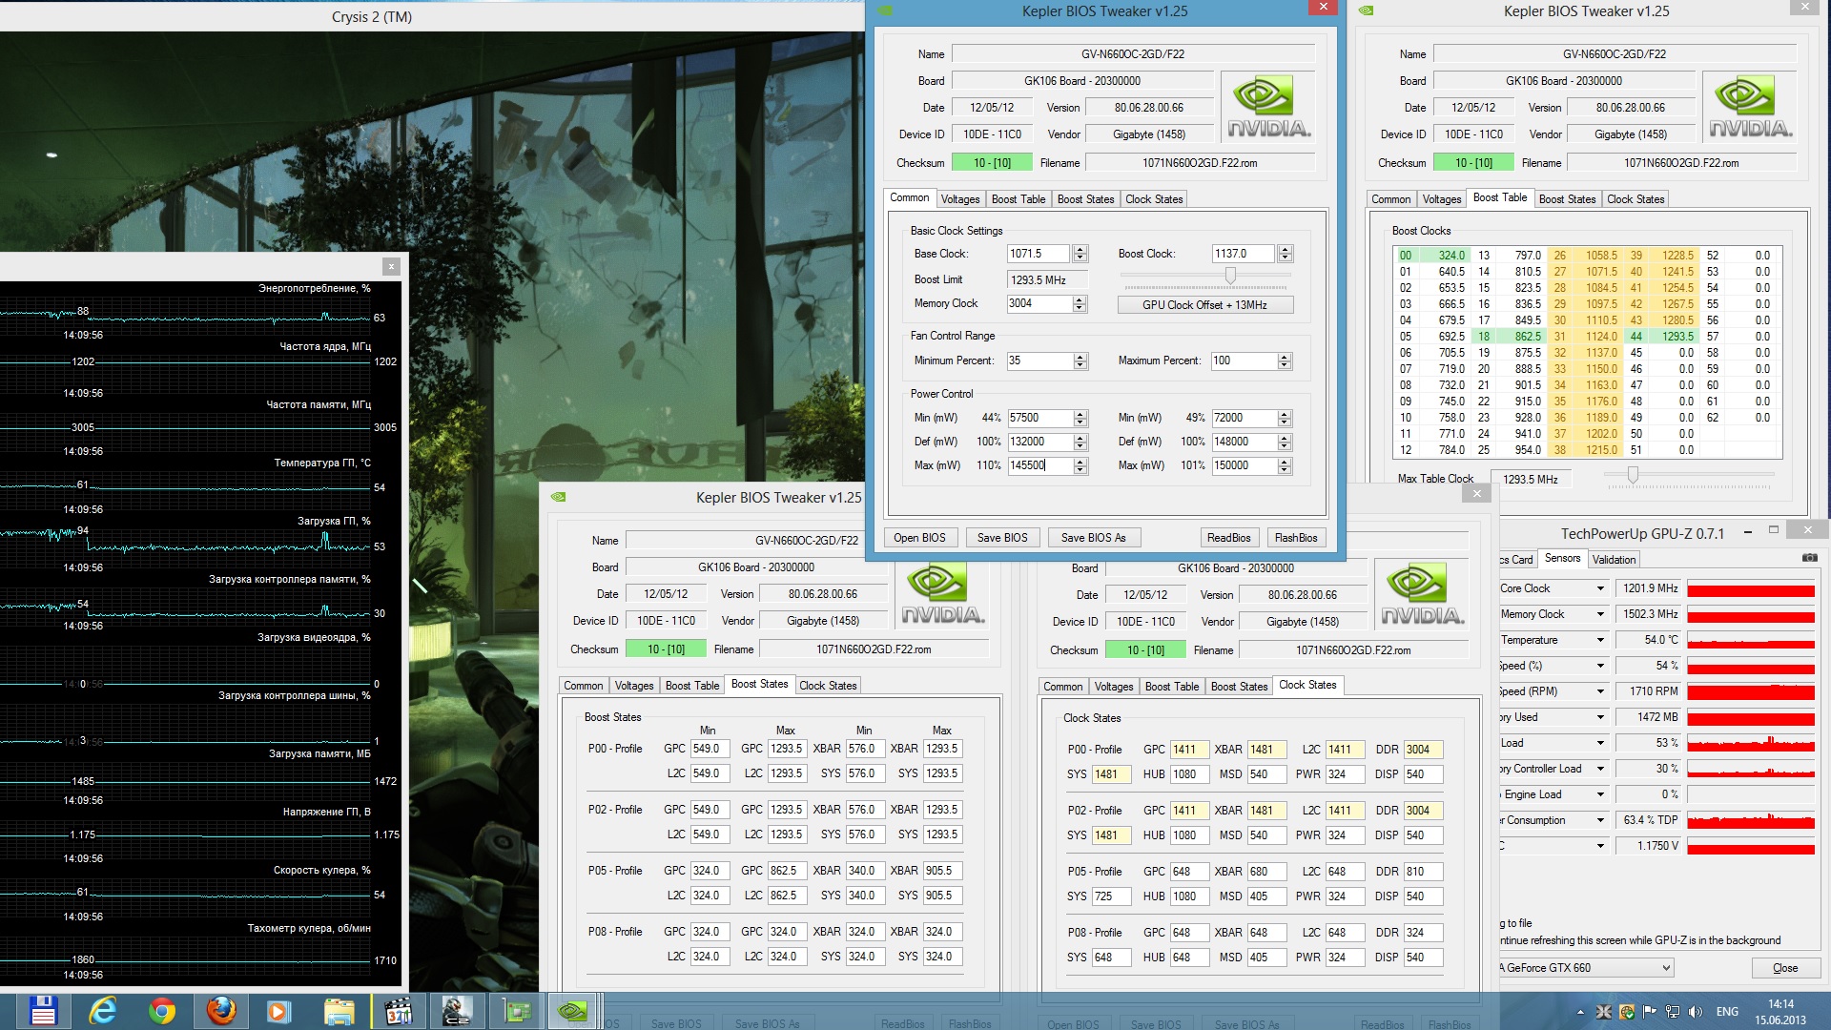Open Media Player Classic 321 taskbar icon

[x=398, y=1010]
